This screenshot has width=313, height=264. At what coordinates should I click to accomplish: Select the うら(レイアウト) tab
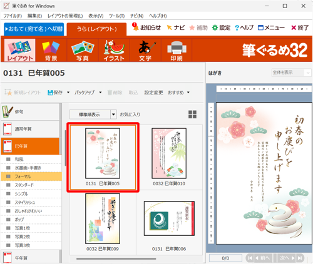pos(96,29)
